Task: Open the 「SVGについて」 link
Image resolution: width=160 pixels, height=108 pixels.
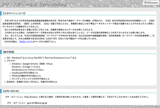Action: pyautogui.click(x=26, y=42)
